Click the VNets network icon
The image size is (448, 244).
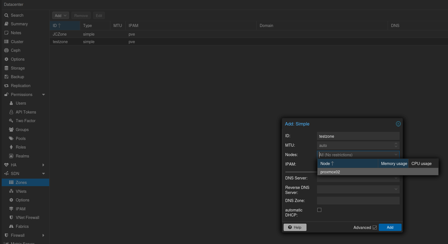11,191
